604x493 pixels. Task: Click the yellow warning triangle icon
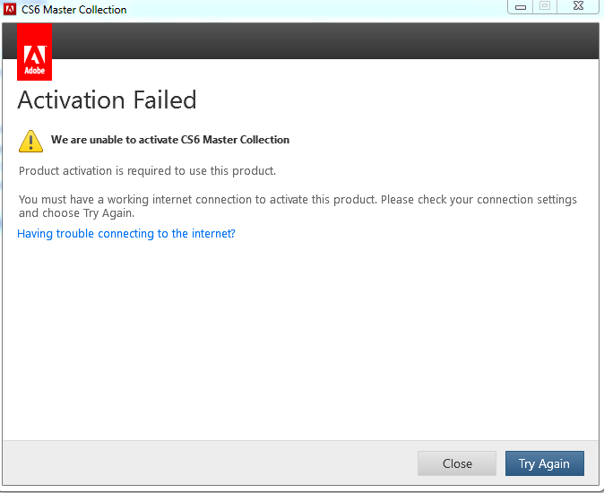[31, 141]
